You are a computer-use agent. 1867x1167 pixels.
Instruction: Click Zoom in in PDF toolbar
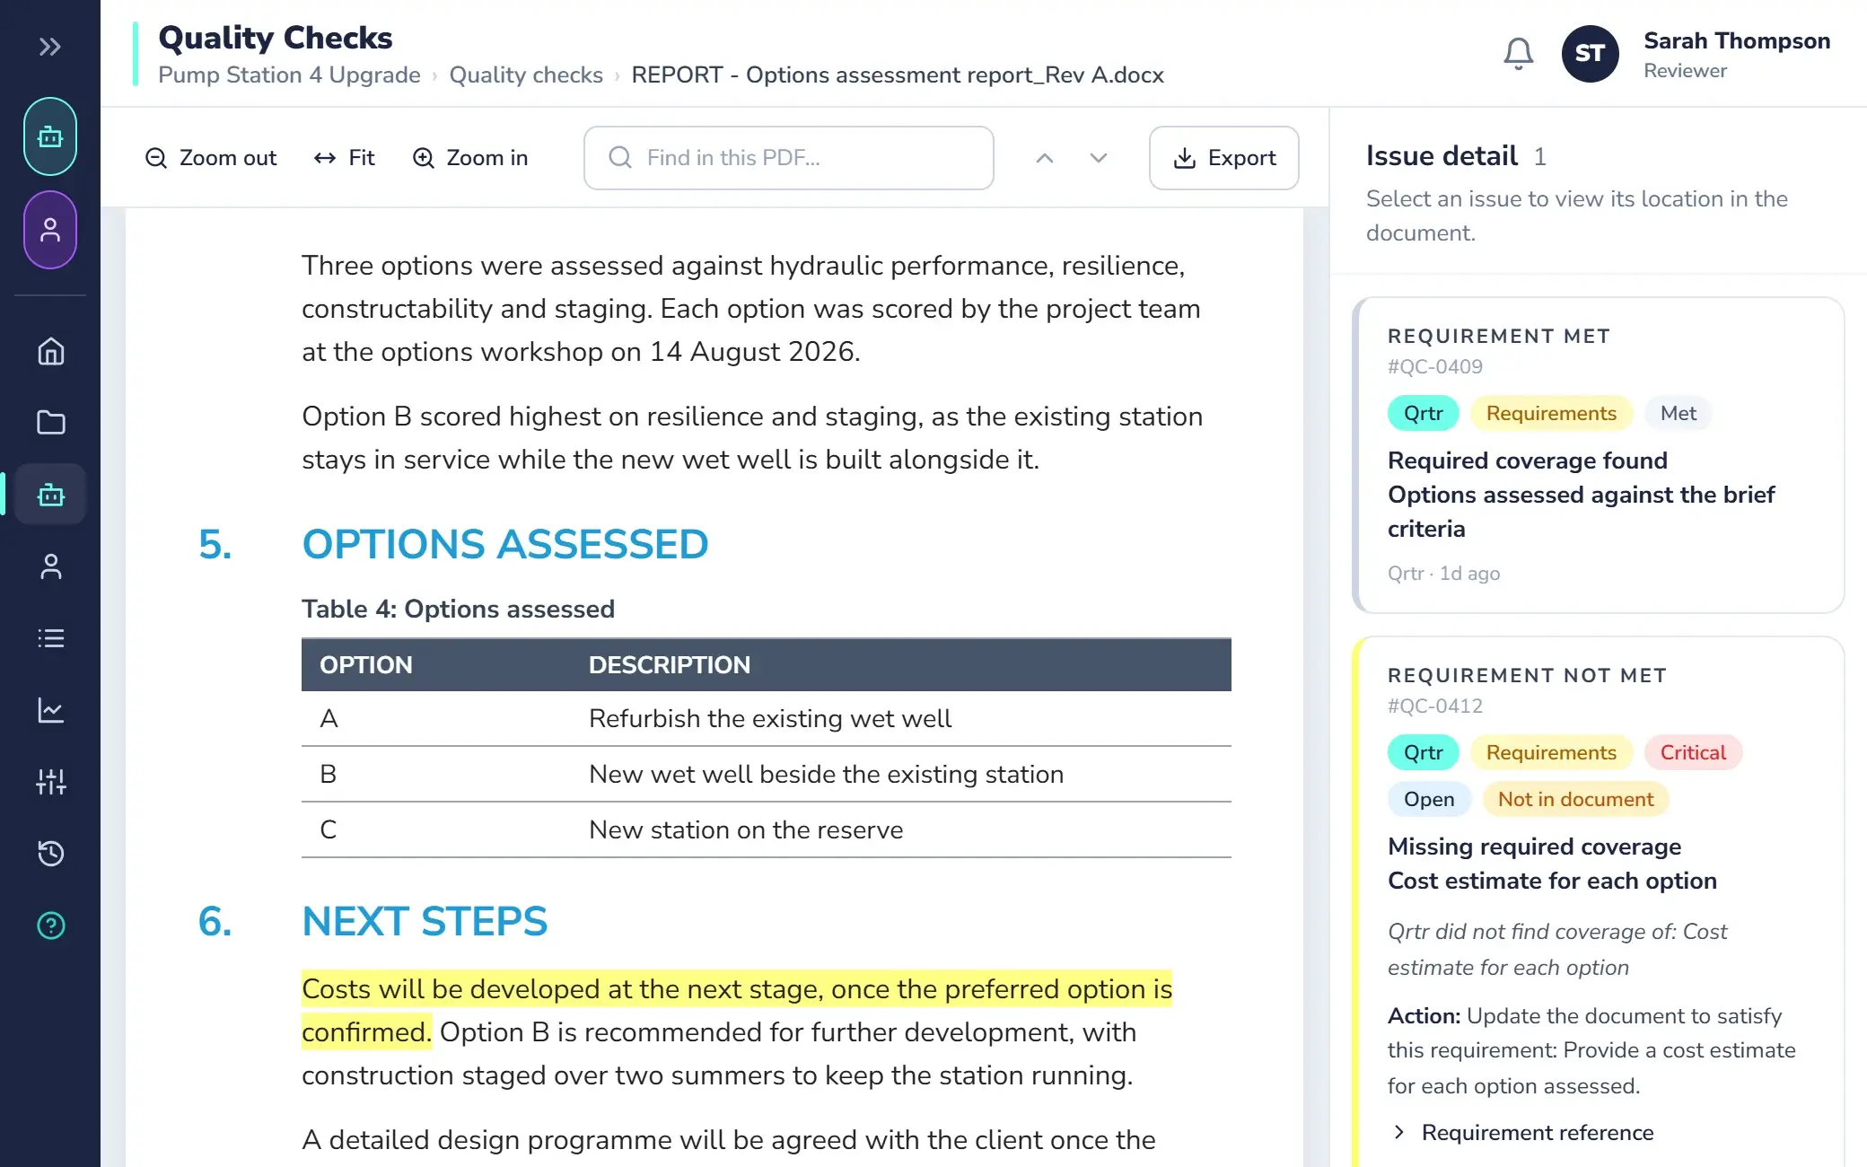pos(470,158)
